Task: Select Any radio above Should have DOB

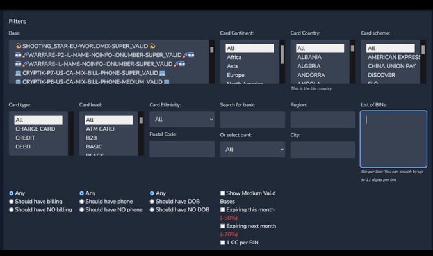Action: point(152,193)
